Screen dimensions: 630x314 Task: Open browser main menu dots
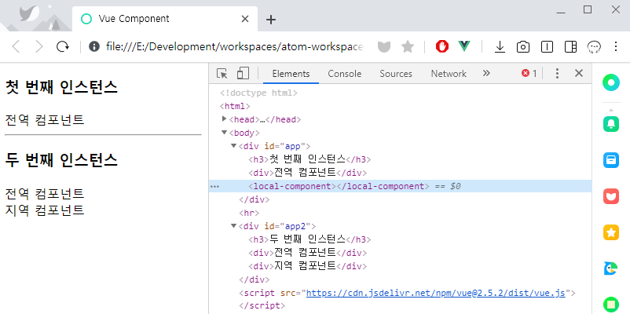point(616,46)
